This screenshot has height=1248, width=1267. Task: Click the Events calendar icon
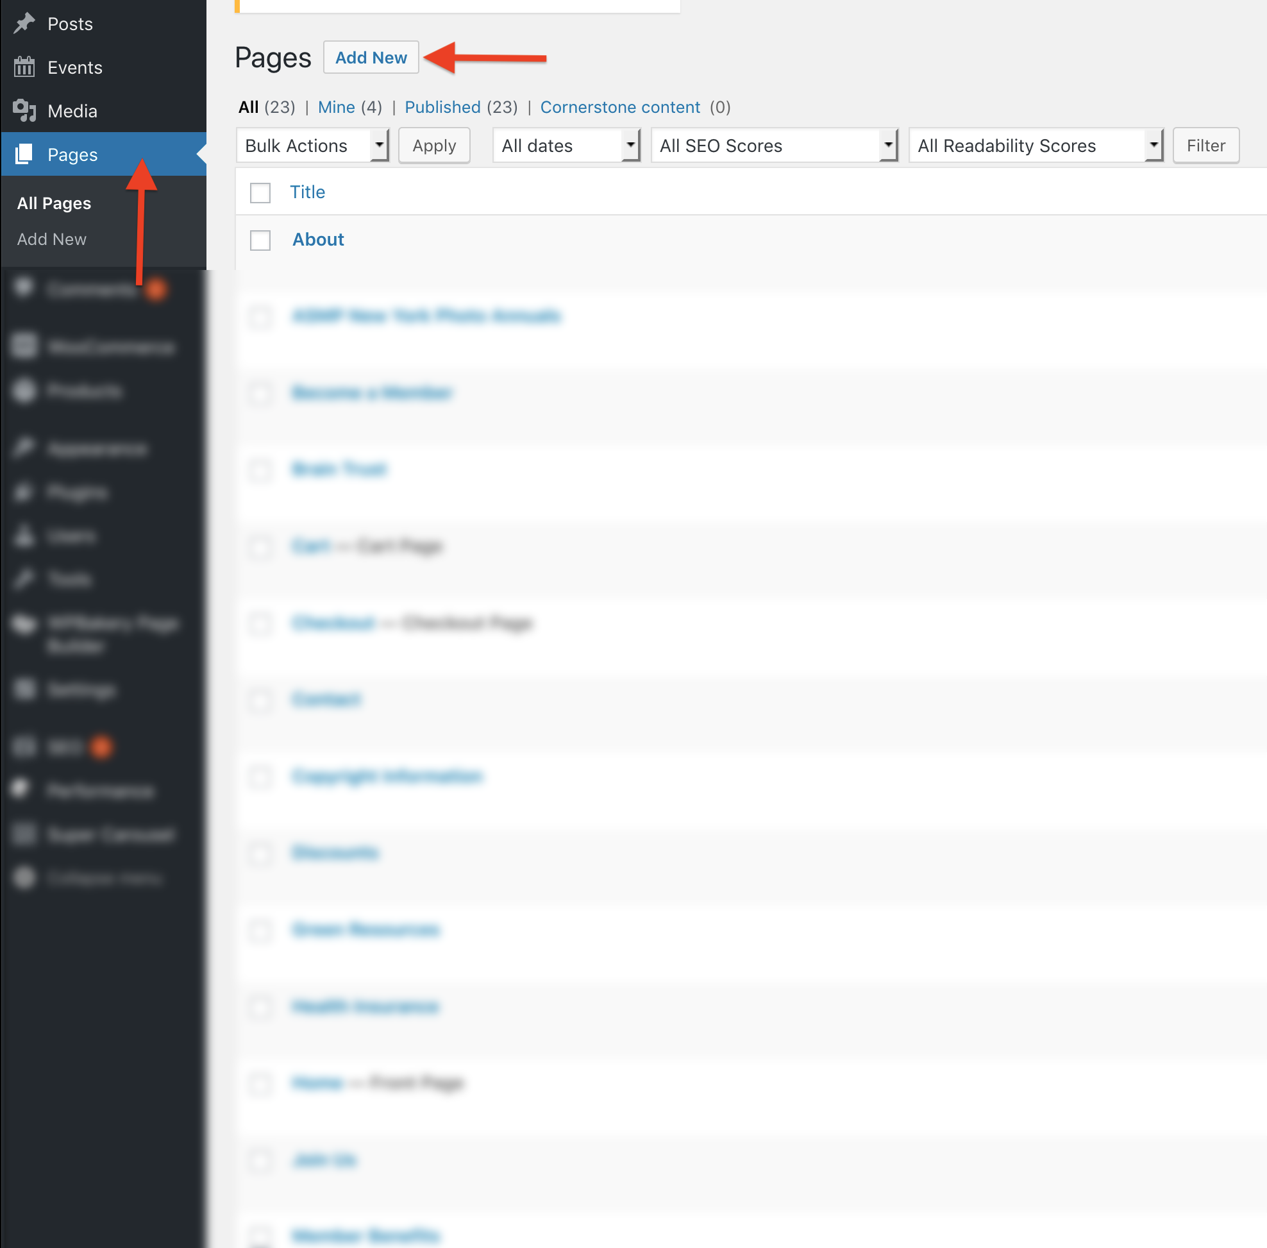pos(24,67)
